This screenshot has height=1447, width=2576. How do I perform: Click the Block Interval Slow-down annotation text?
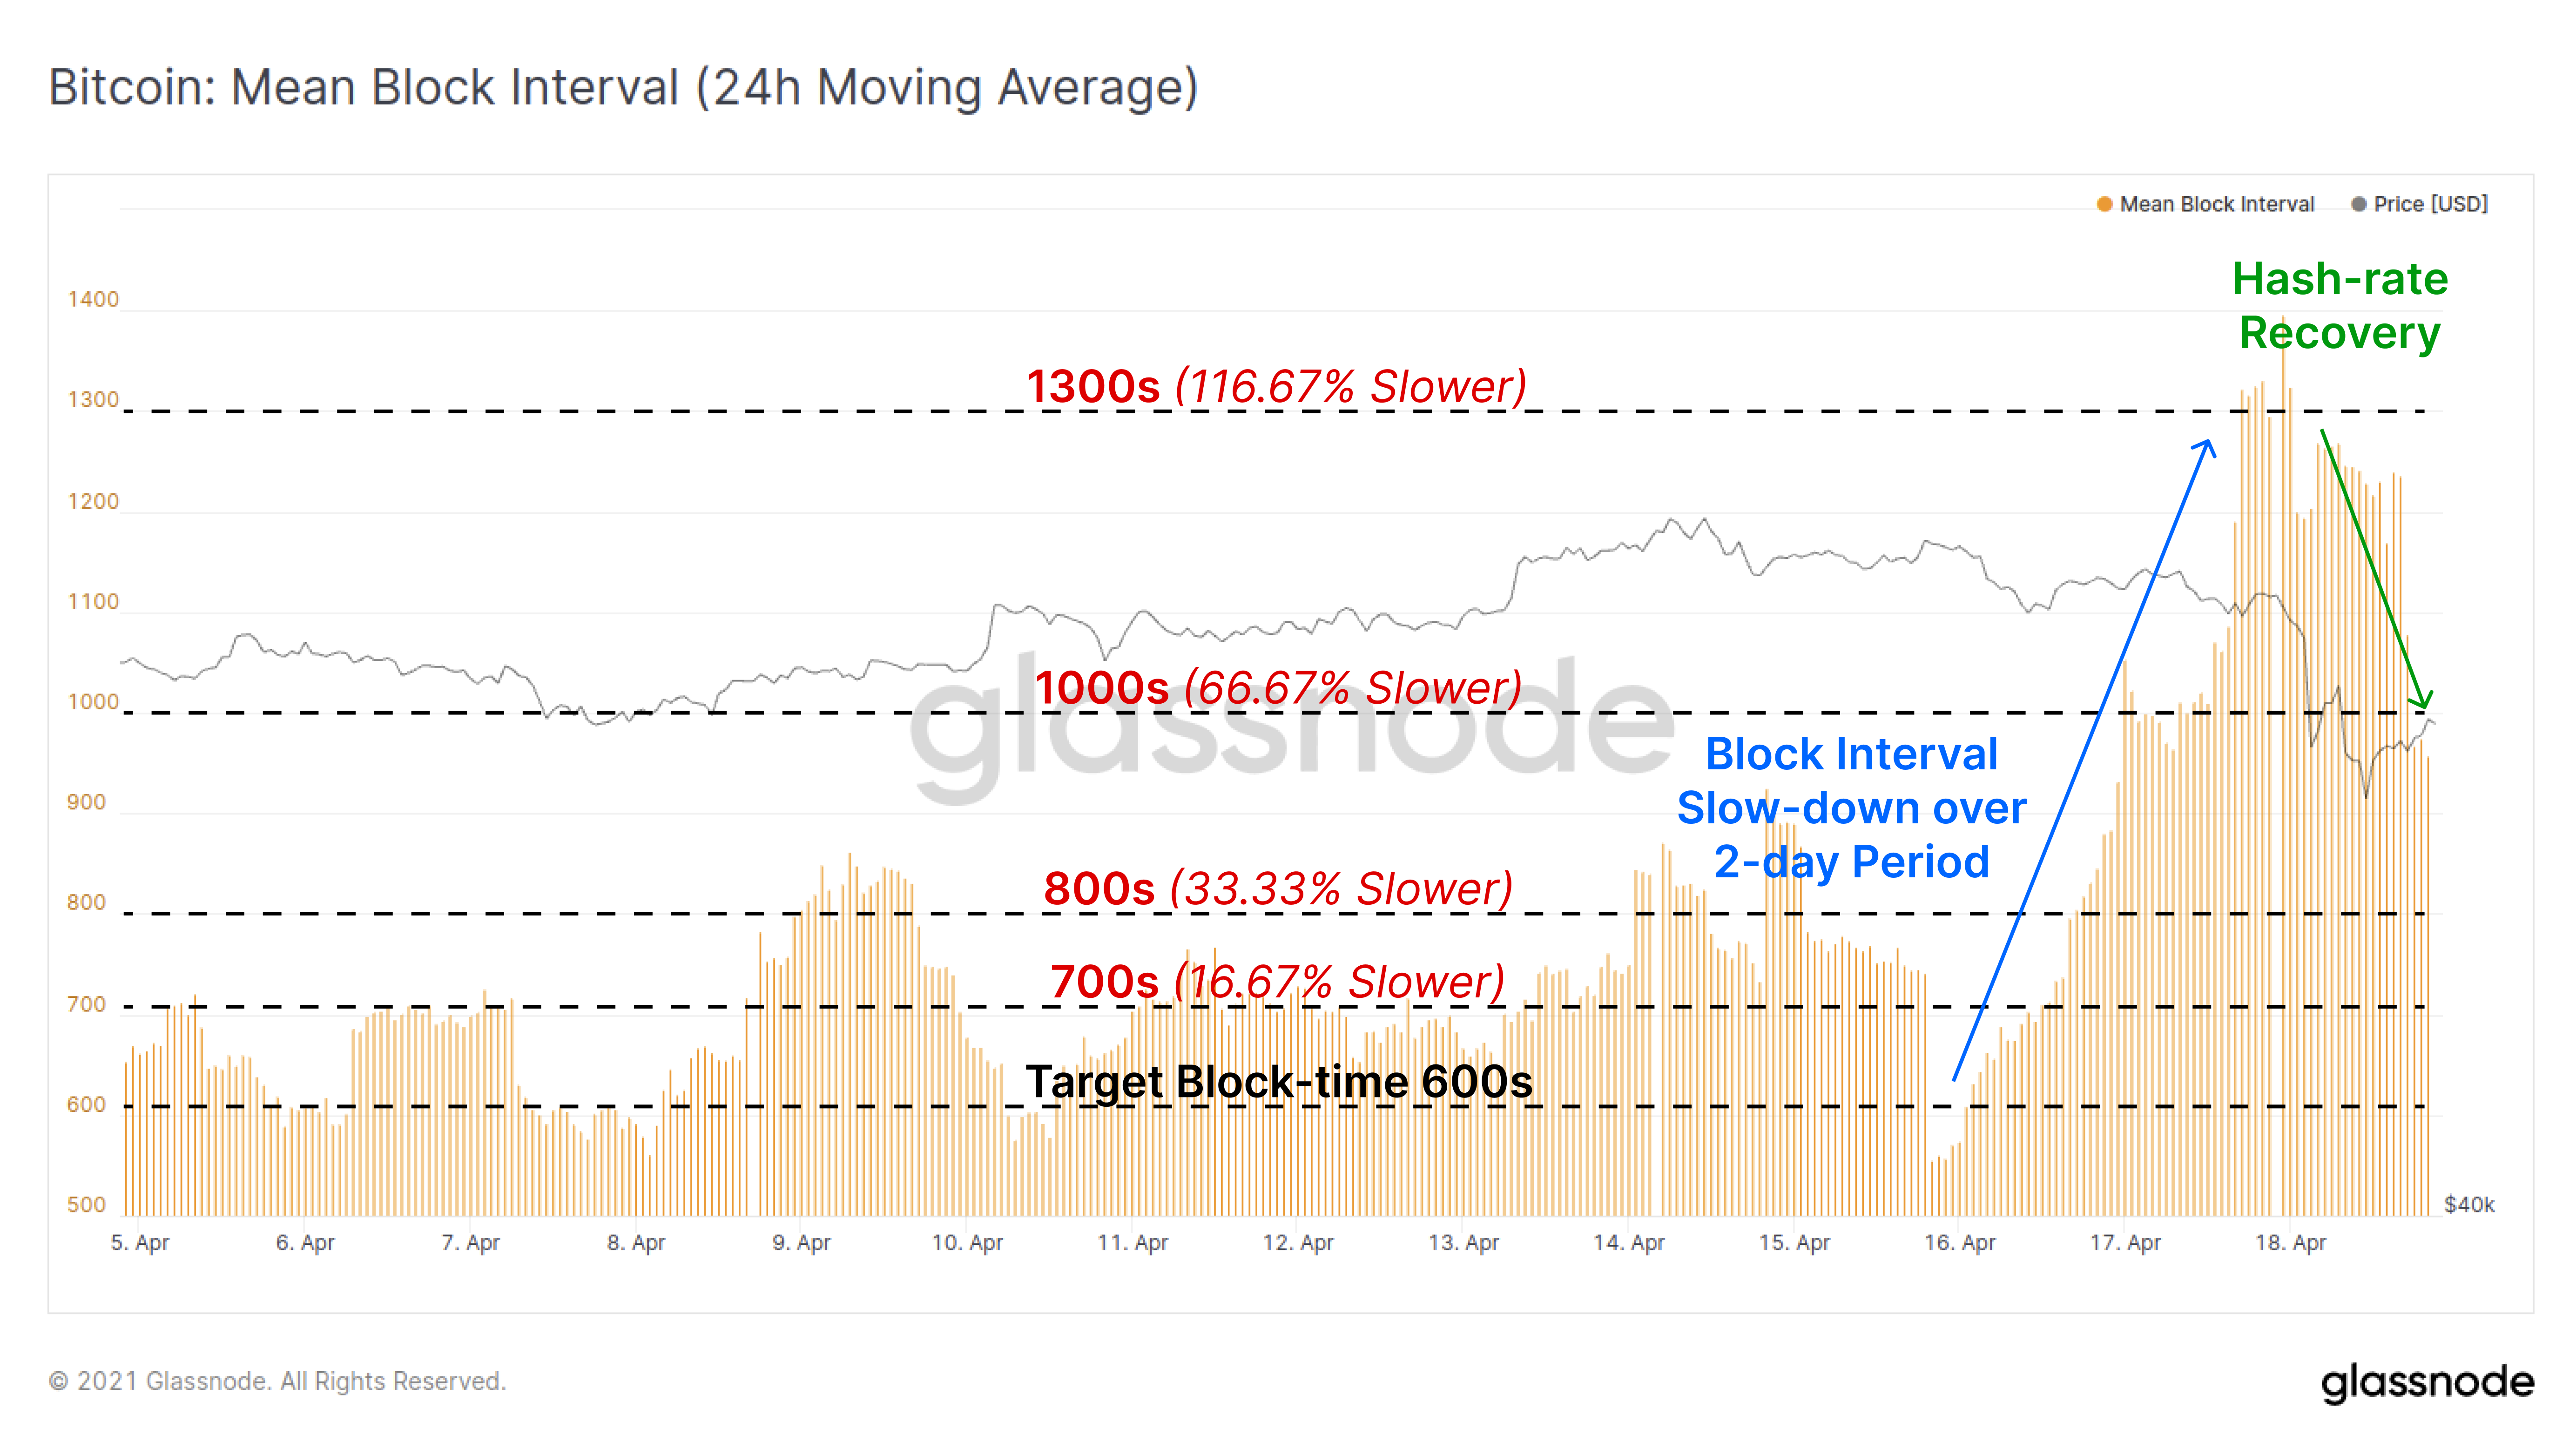pyautogui.click(x=1851, y=808)
